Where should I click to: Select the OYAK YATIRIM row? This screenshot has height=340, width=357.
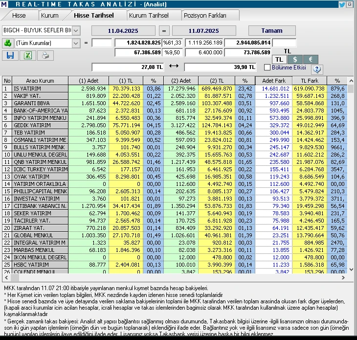[175, 177]
